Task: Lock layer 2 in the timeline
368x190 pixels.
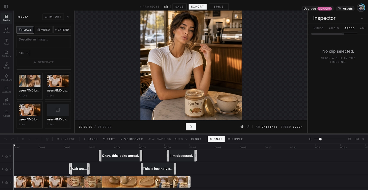Action: (7, 169)
